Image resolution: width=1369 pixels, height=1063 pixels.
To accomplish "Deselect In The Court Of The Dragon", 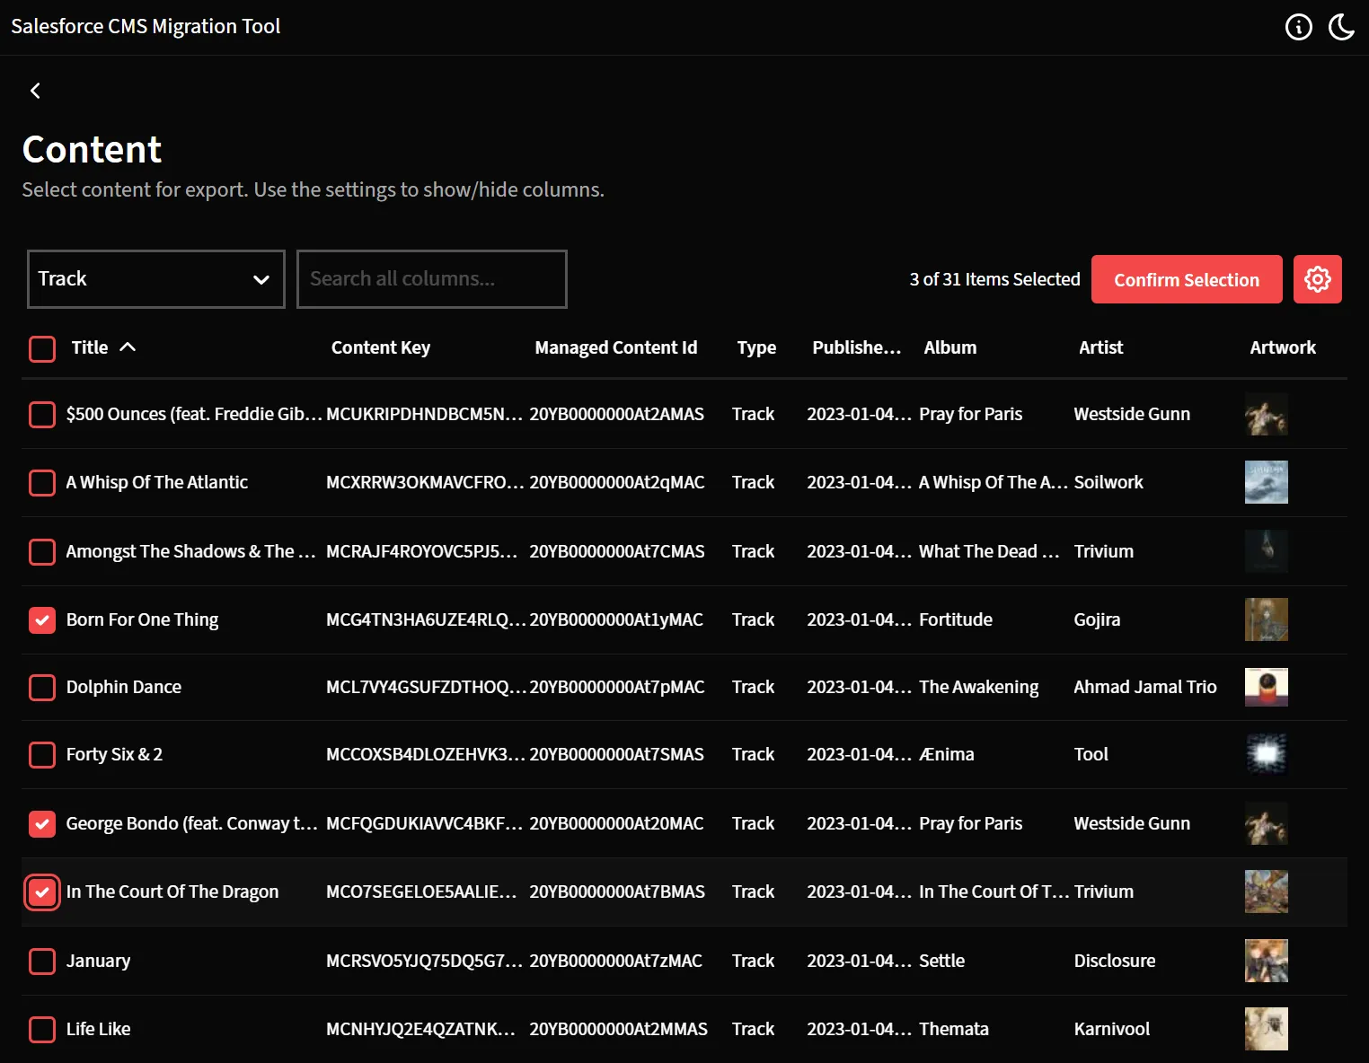I will point(42,892).
